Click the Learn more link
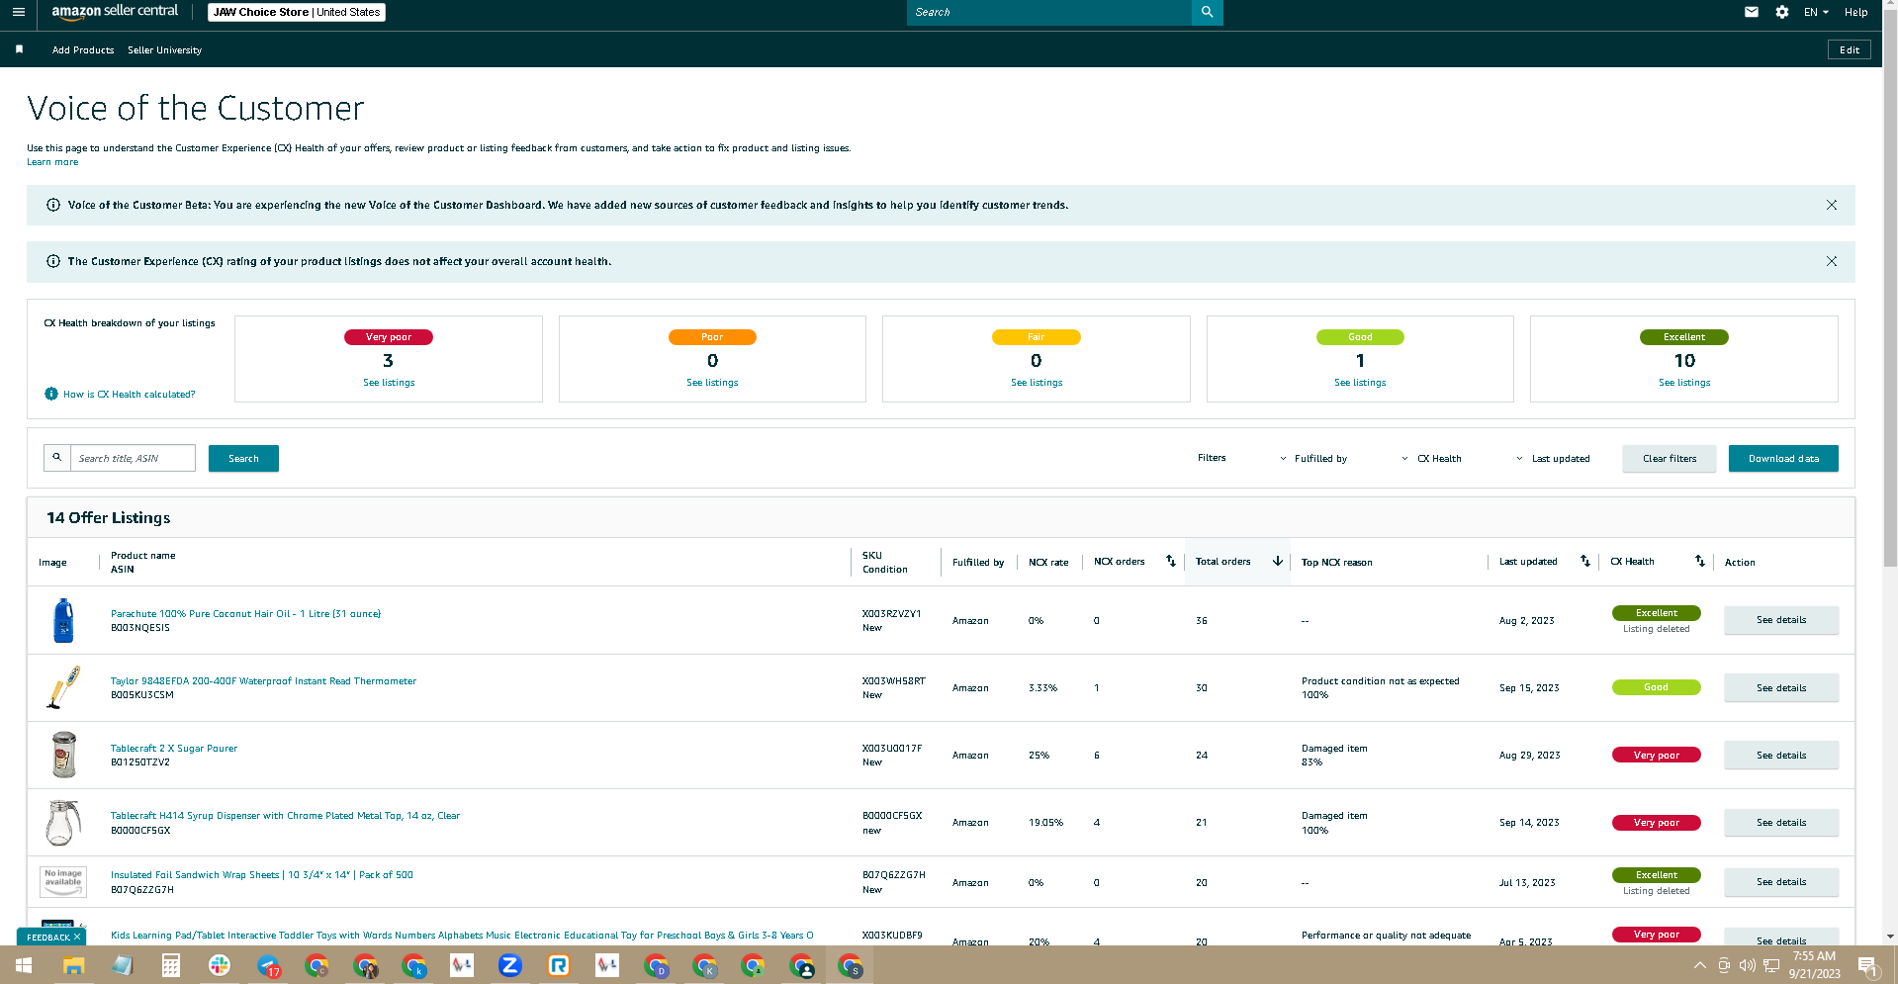Image resolution: width=1898 pixels, height=984 pixels. [52, 162]
